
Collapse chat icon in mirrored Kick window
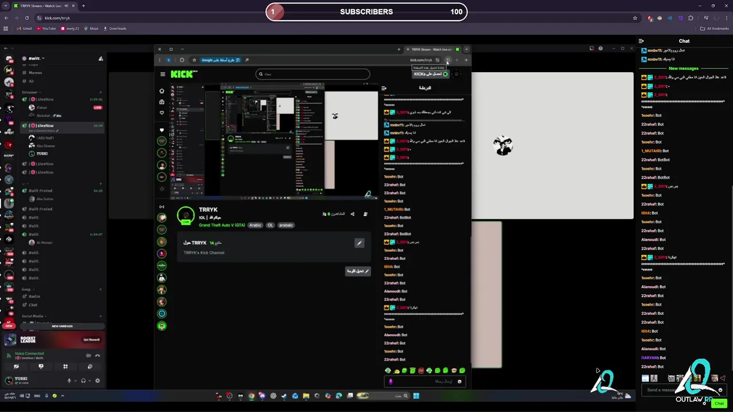384,88
